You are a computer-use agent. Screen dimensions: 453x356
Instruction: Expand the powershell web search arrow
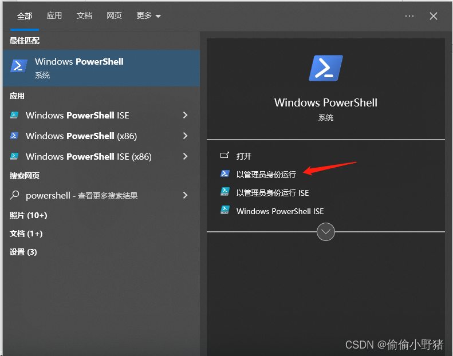[185, 196]
